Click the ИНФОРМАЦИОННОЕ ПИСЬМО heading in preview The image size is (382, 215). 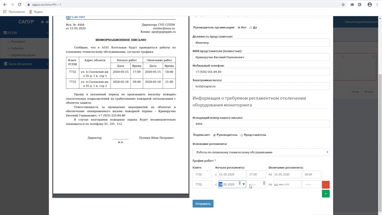pyautogui.click(x=121, y=40)
